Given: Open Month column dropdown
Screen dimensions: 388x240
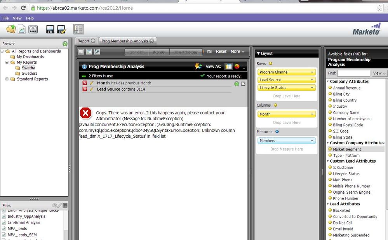Looking at the screenshot, I should pos(312,114).
